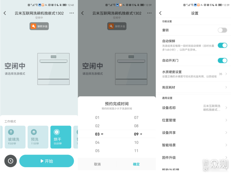Pick minute 11 in time picker
231x174 pixels.
click(136, 151)
